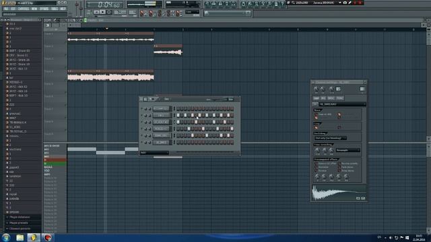The width and height of the screenshot is (431, 242).
Task: Open the Windows Start button
Action: click(6, 237)
